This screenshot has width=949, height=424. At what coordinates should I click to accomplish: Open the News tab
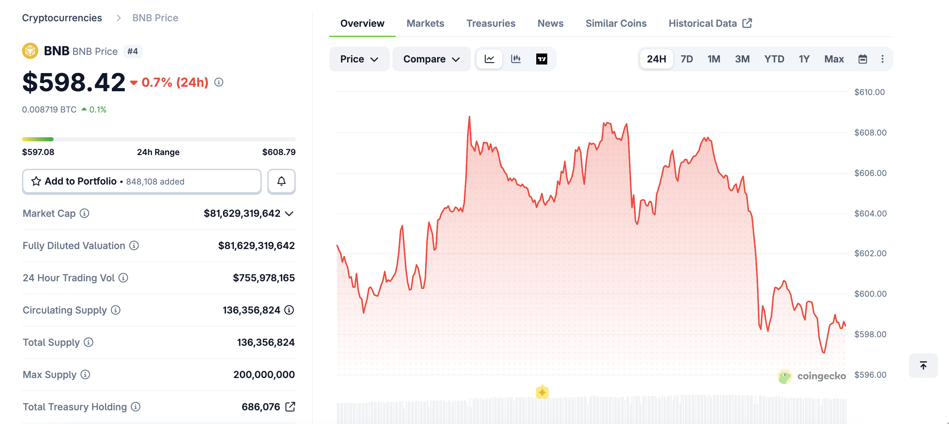550,23
